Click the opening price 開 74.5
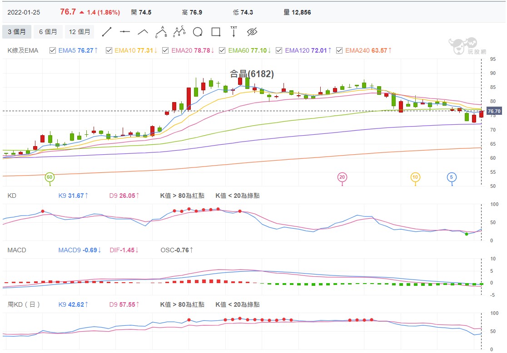This screenshot has width=507, height=353. (x=141, y=12)
